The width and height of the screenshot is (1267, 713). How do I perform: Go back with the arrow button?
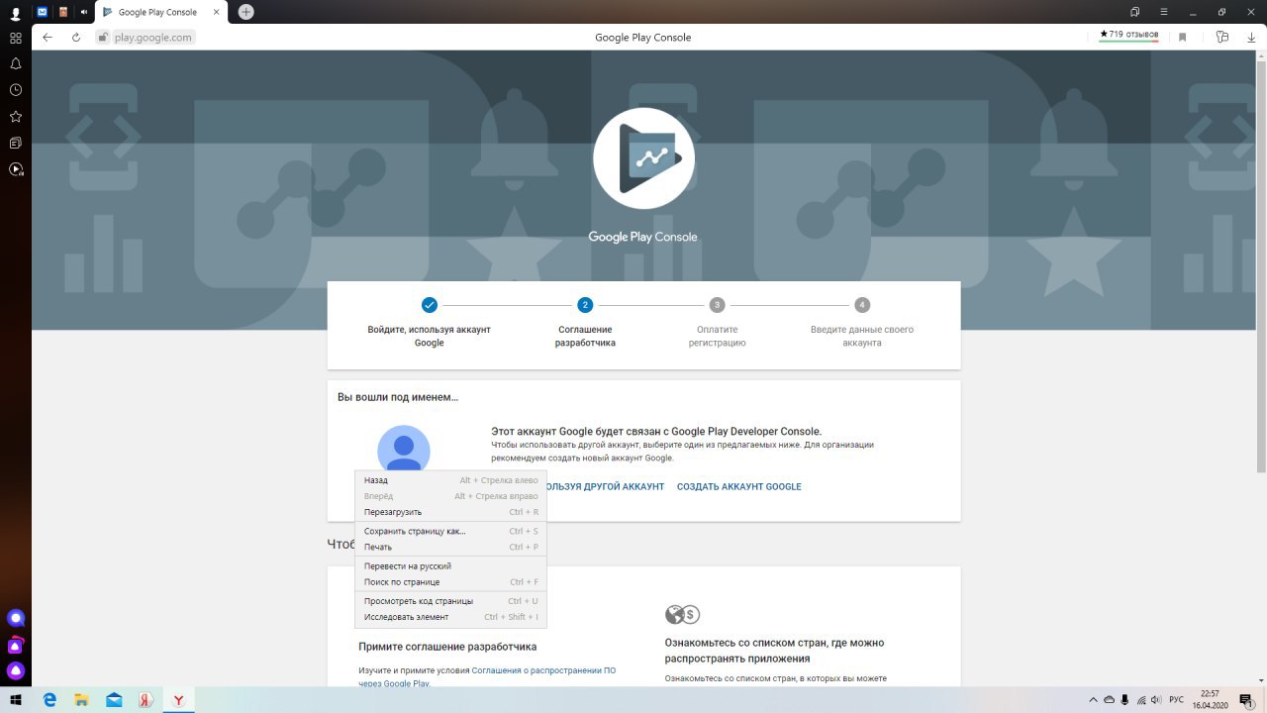[48, 38]
